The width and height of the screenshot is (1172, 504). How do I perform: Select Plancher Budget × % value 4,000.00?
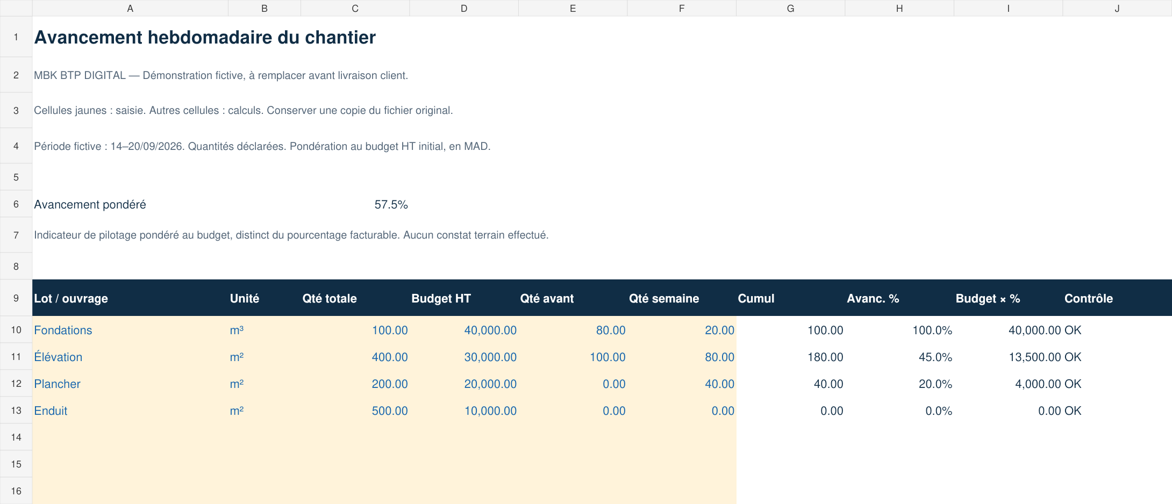[1008, 384]
